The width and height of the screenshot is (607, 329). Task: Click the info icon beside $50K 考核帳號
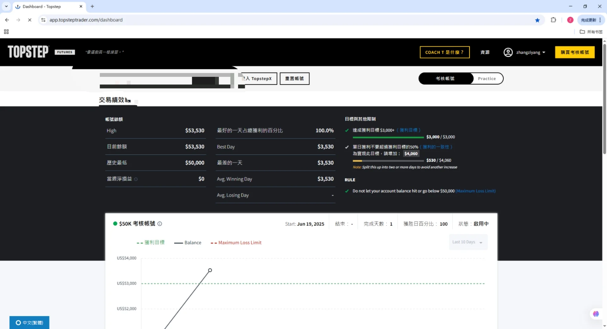160,224
